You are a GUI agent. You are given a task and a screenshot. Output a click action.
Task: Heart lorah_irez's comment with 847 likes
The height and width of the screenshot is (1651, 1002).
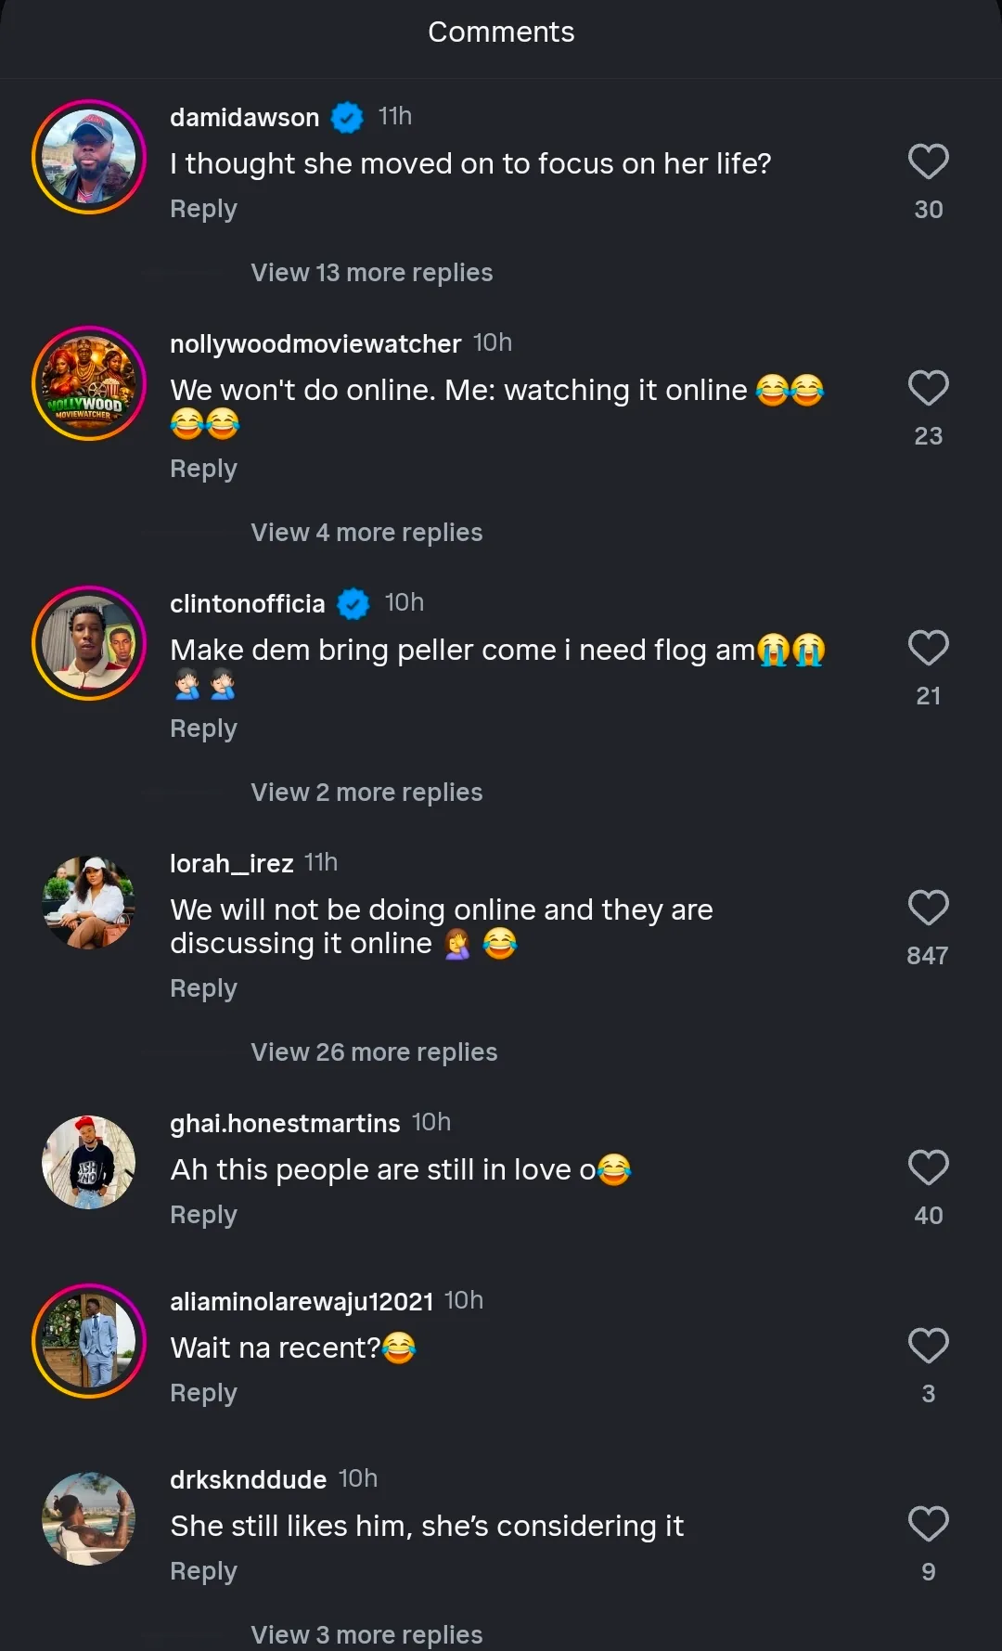928,909
